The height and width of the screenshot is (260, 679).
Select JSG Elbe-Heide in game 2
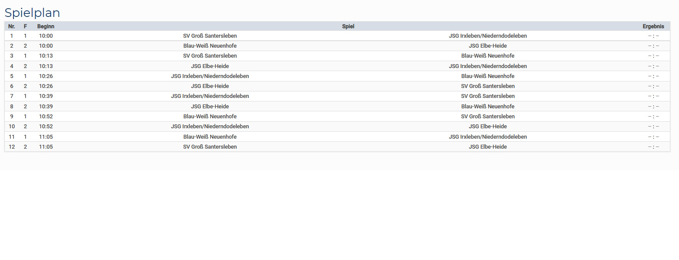click(x=488, y=46)
